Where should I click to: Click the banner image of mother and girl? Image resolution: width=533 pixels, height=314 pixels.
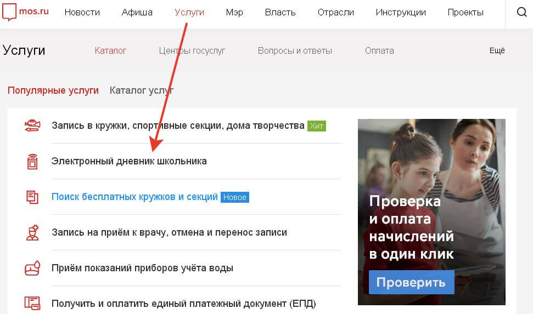coord(431,212)
